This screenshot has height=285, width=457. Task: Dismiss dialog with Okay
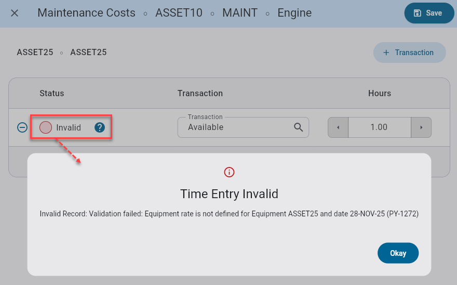pos(398,253)
